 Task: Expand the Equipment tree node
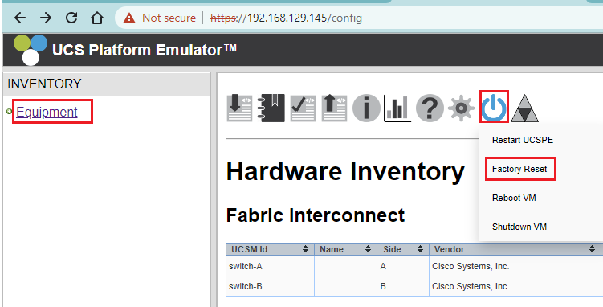[9, 112]
